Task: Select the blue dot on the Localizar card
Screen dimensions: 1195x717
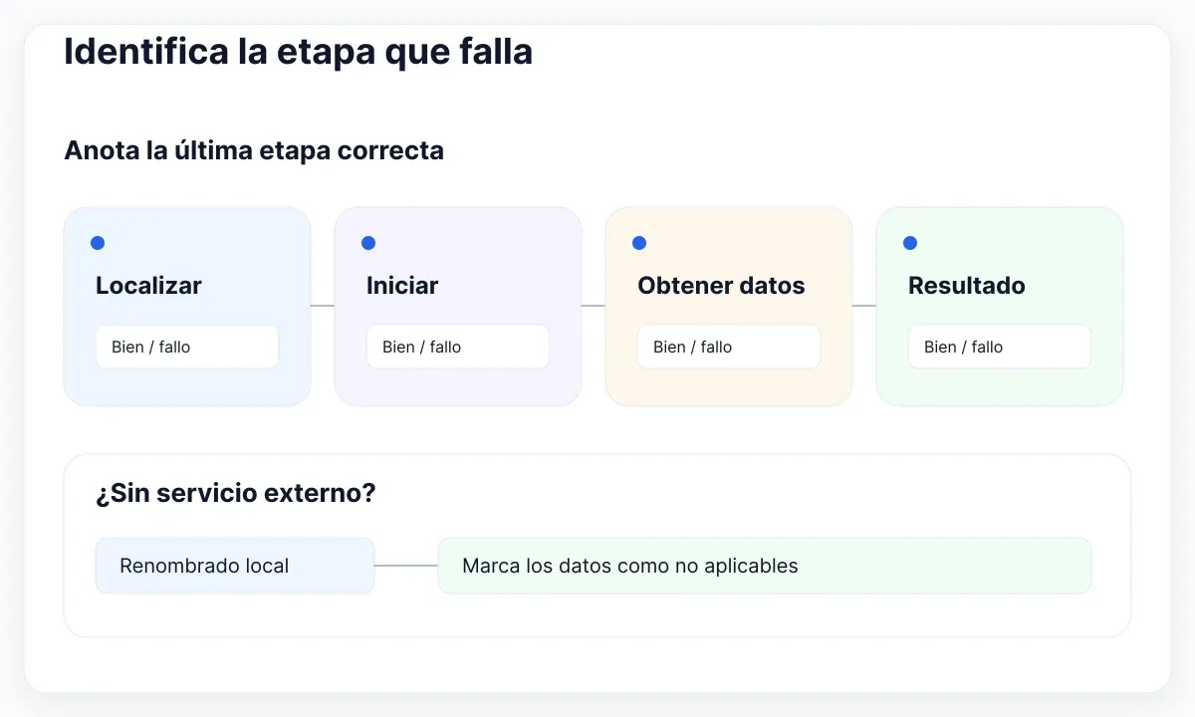Action: tap(98, 243)
